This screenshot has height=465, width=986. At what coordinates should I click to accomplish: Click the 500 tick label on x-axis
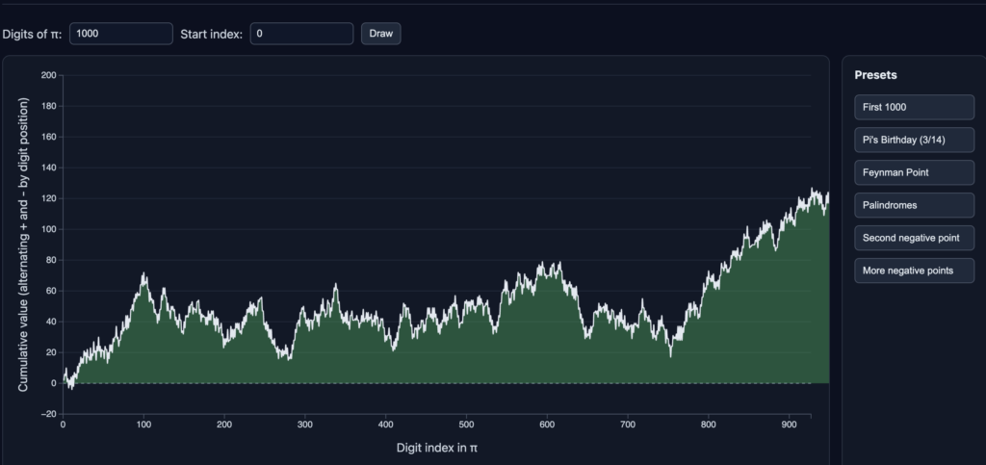click(466, 424)
